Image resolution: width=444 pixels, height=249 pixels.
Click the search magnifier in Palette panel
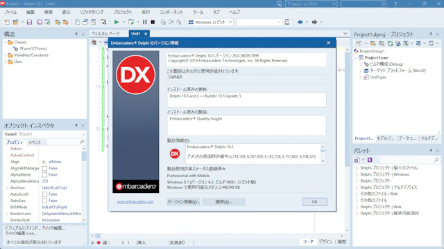(436, 160)
